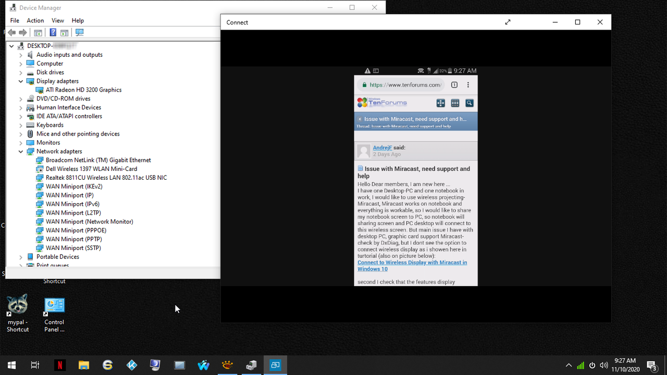Click the left forum icon in TenForums header
Viewport: 667px width, 375px height.
coord(440,103)
